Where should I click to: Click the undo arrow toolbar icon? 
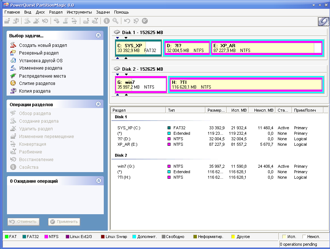point(127,21)
